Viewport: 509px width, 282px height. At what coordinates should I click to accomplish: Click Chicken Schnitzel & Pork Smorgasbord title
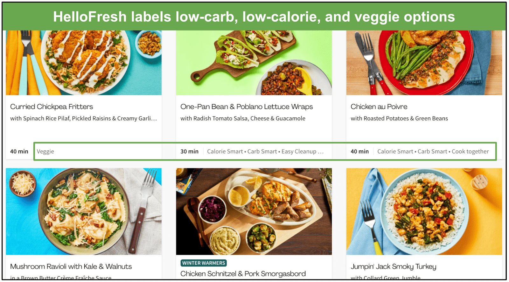pyautogui.click(x=243, y=274)
